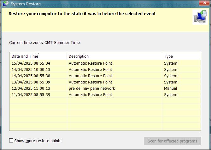The width and height of the screenshot is (211, 150).
Task: Click Automatic Restore Point description for 14/04/2025 10:00:13
Action: point(90,70)
